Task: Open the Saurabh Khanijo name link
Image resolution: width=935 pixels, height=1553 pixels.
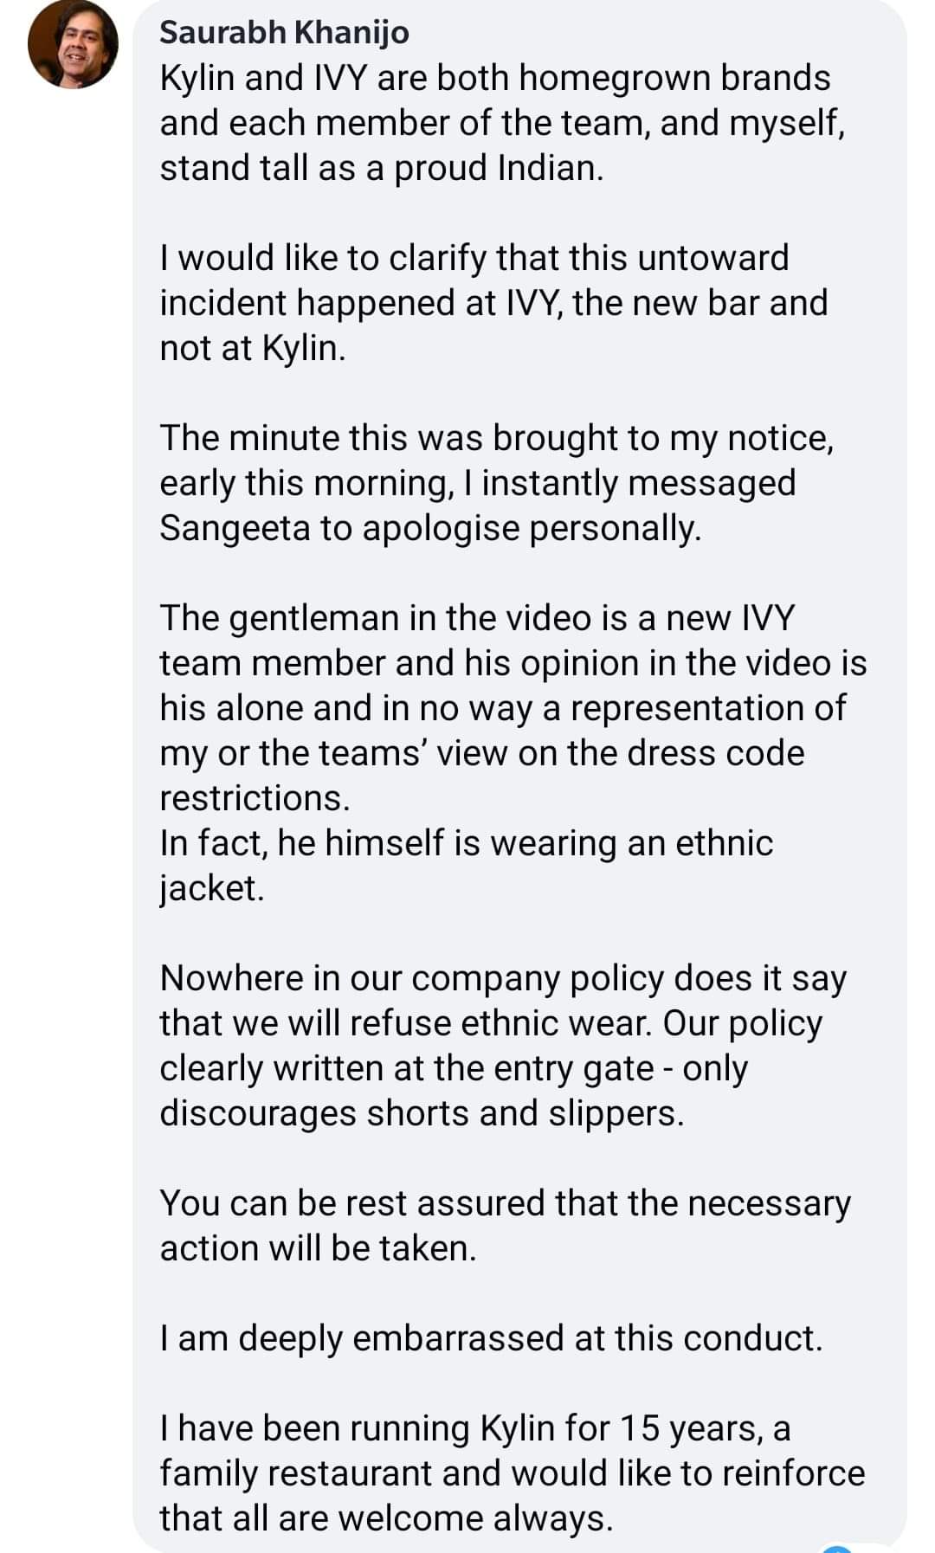Action: [284, 32]
